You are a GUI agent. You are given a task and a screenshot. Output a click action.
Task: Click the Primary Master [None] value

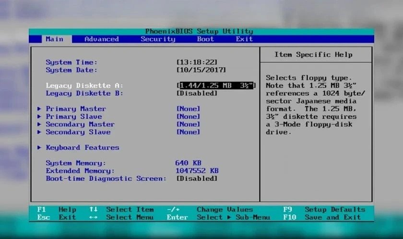coord(188,109)
